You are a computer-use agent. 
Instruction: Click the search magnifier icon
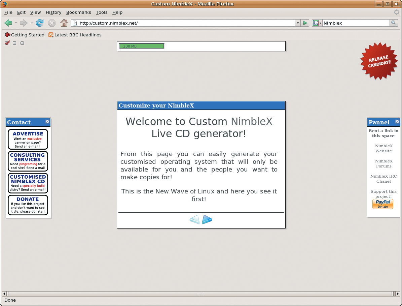pos(394,23)
